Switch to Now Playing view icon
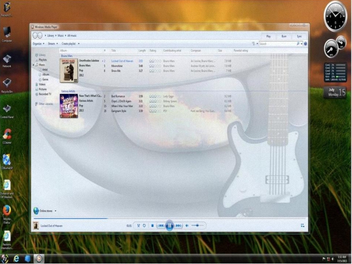352x264 pixels. click(302, 226)
